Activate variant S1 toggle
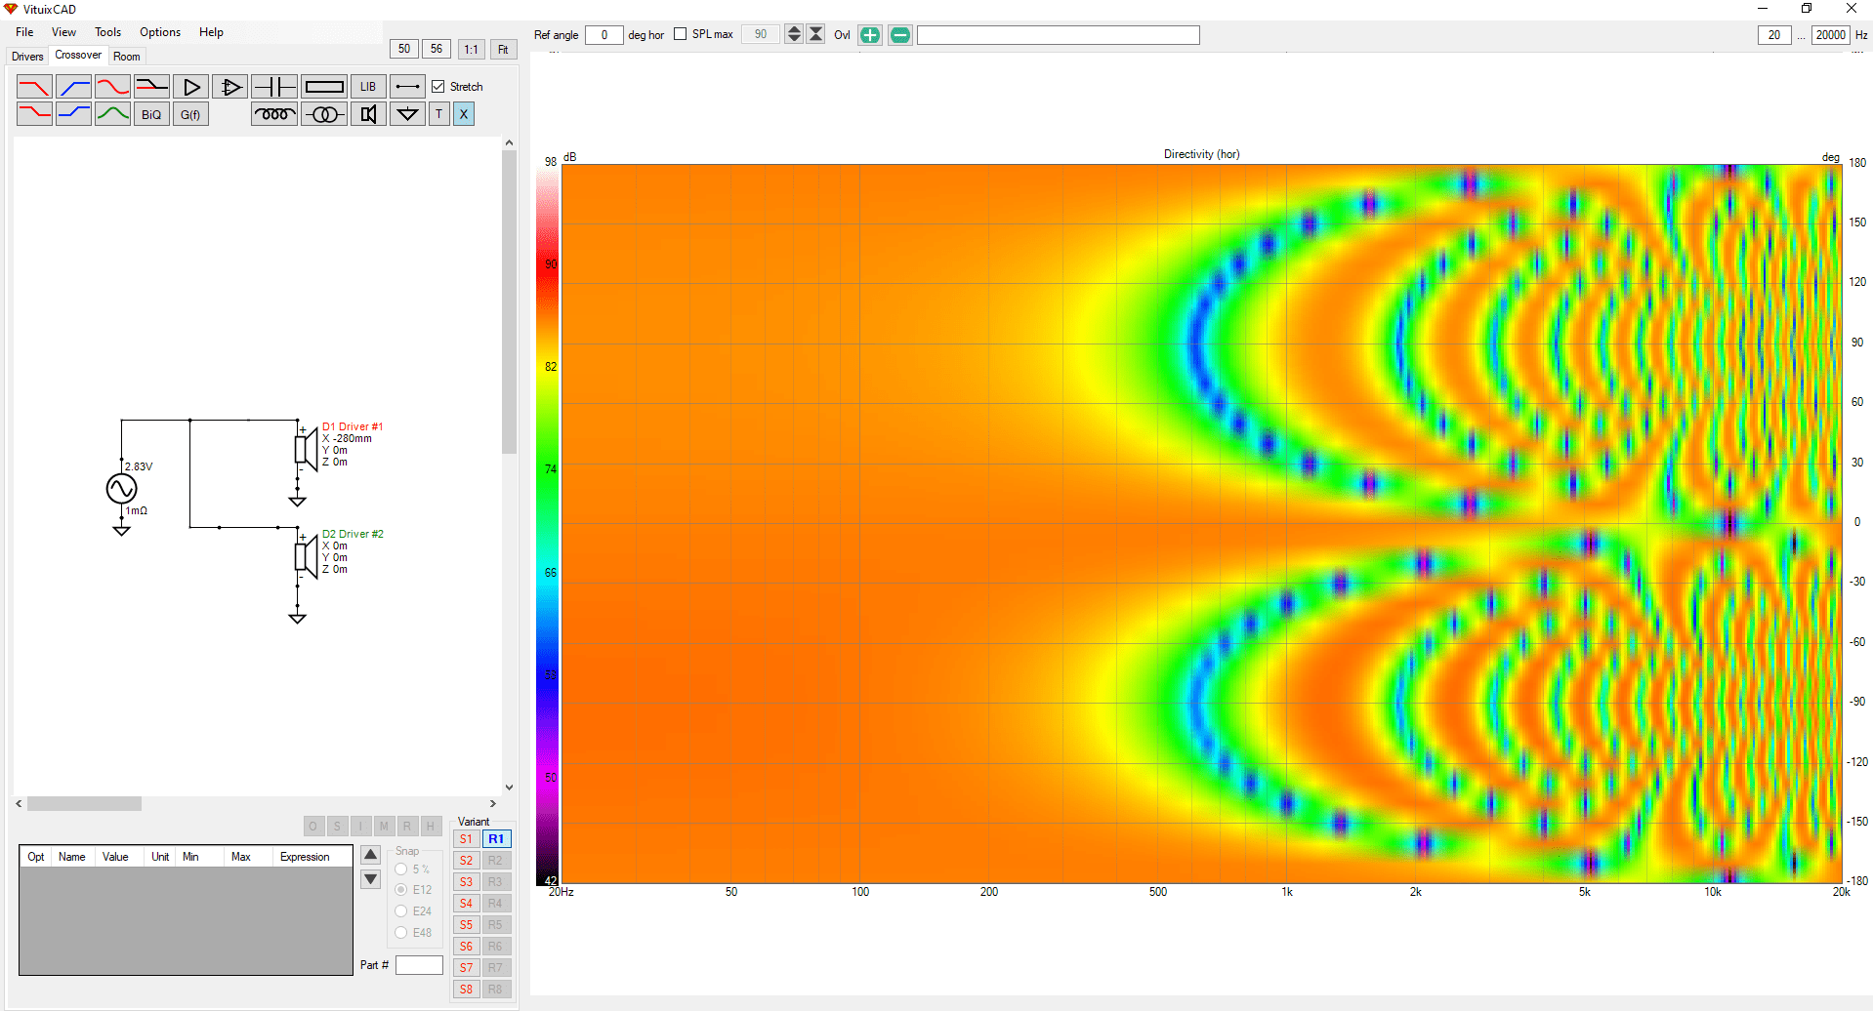This screenshot has height=1011, width=1873. tap(466, 839)
